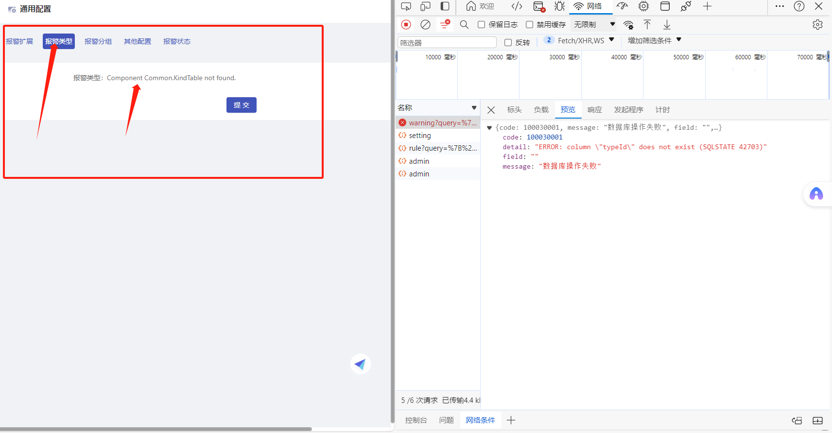This screenshot has width=832, height=433.
Task: Click the detail error string about typeId
Action: (x=651, y=147)
